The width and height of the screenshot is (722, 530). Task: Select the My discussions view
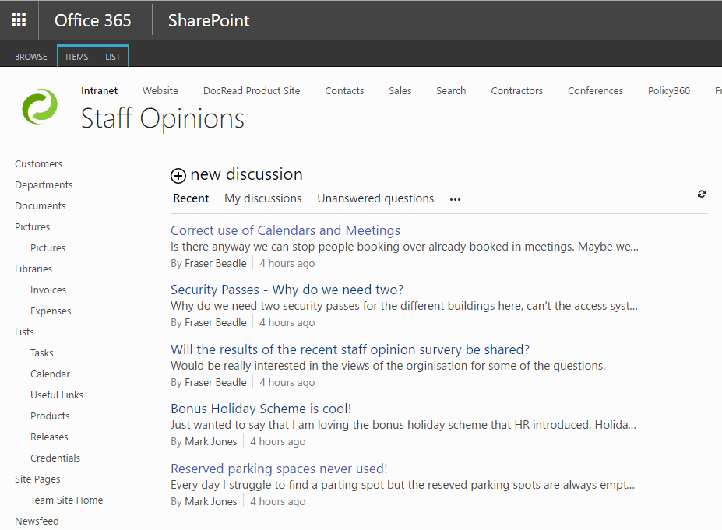[x=262, y=198]
